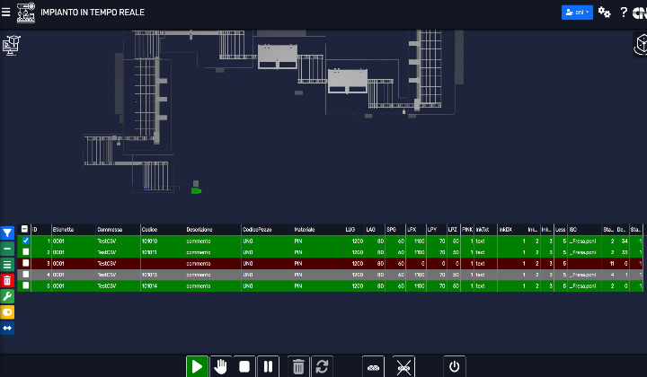Check the checkbox for row ID 3
Viewport: 647px width, 377px height.
[25, 263]
